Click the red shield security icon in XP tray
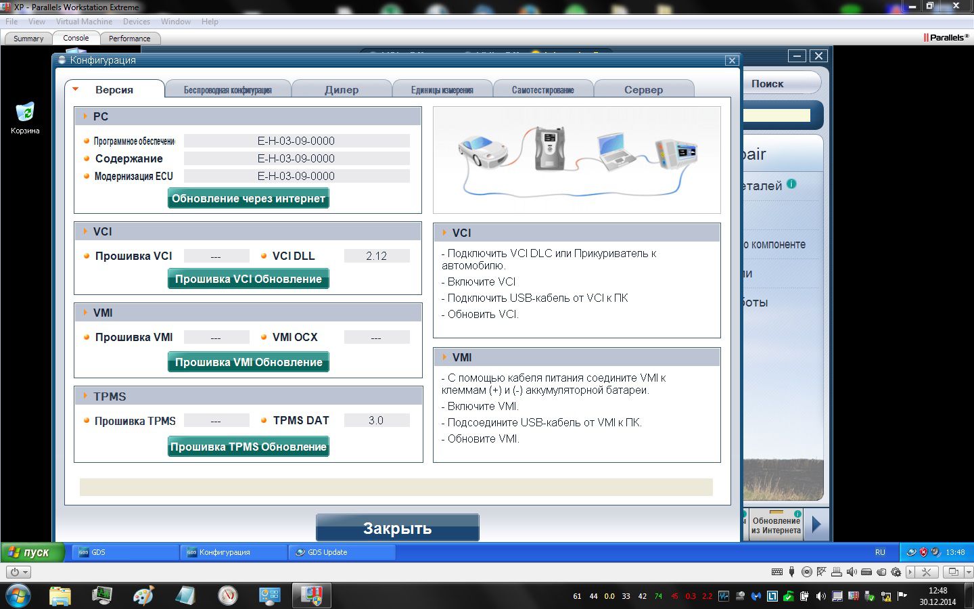The image size is (974, 609). [x=923, y=552]
